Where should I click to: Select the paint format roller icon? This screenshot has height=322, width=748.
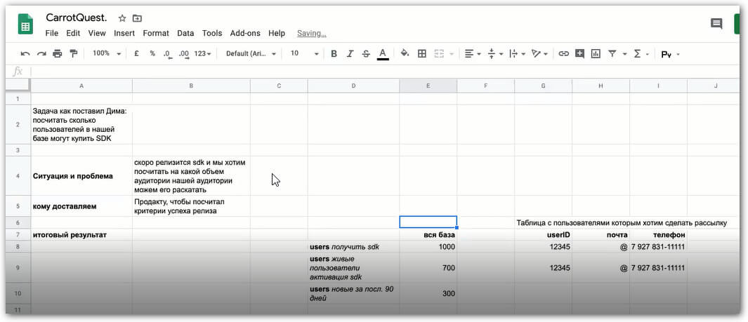click(74, 53)
